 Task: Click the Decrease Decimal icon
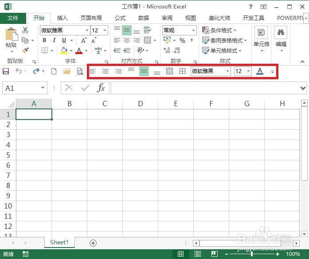pos(176,50)
